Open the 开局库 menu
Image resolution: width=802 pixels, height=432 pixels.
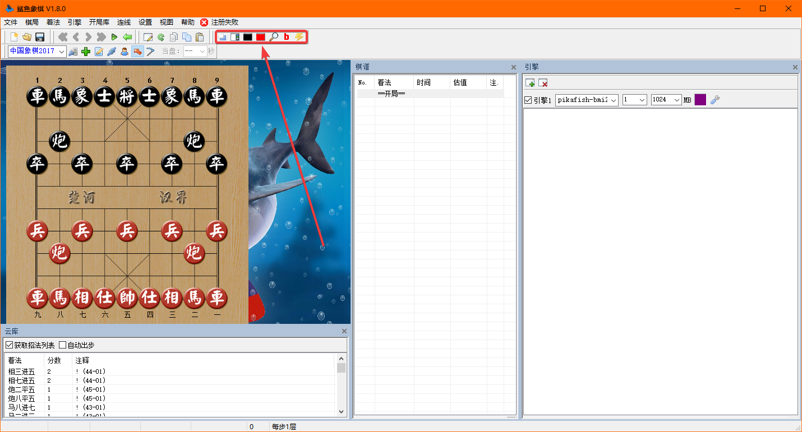click(99, 22)
